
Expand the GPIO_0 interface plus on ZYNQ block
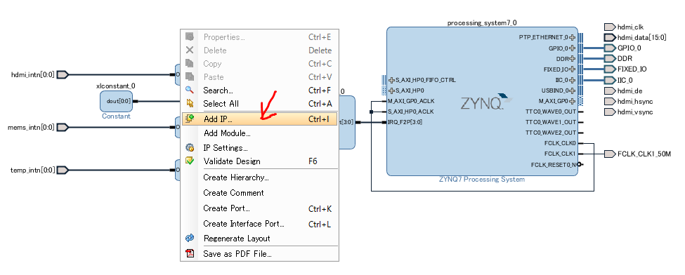[573, 48]
